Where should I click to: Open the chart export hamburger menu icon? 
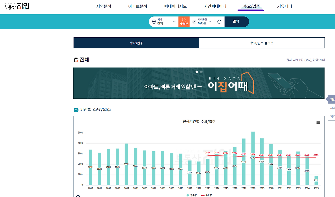(x=318, y=122)
